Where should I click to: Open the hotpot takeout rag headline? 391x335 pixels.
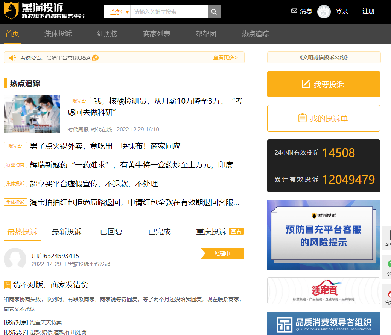(x=105, y=146)
